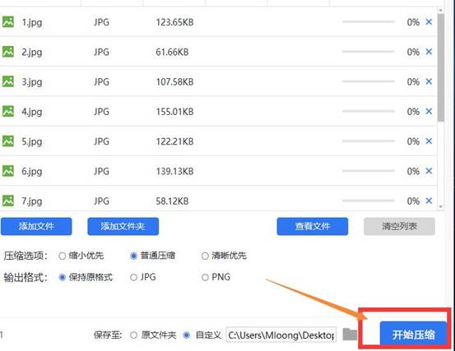The width and height of the screenshot is (455, 351).
Task: Remove 4.jpg using its blue X icon
Action: pos(429,111)
